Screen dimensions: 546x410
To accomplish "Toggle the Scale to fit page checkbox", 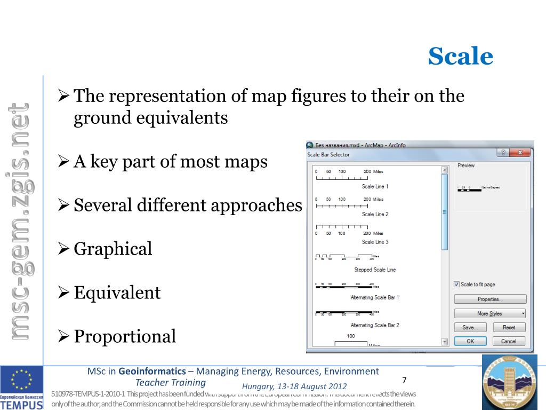I will [x=456, y=284].
